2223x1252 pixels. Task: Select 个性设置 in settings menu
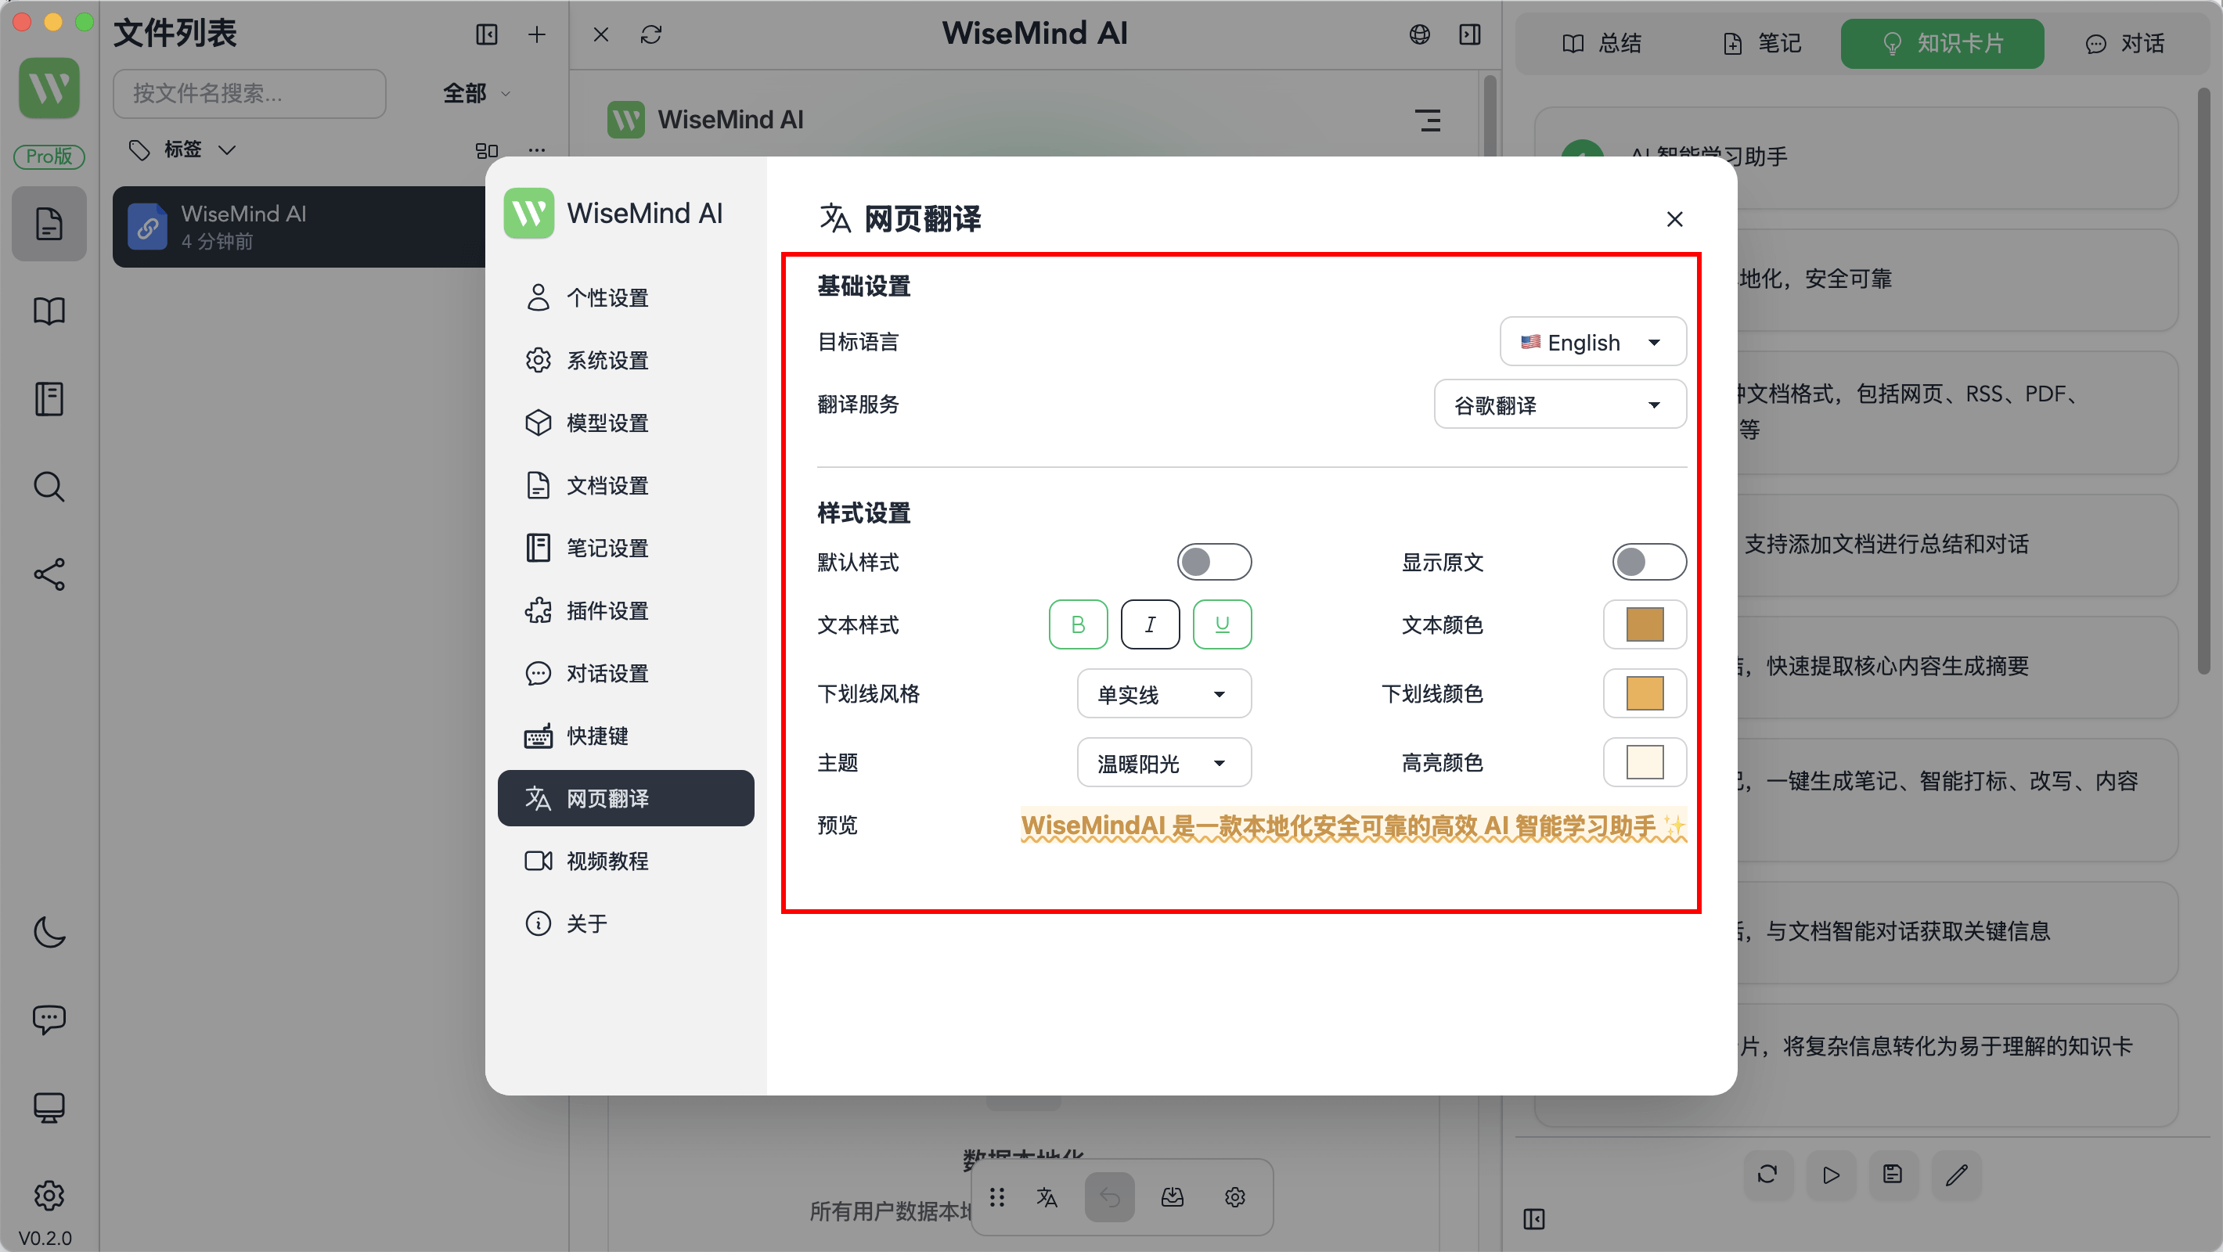pos(625,299)
